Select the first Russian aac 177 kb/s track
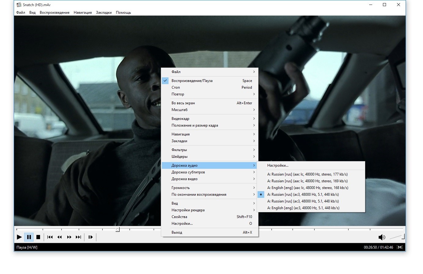423x274 pixels. 311,174
